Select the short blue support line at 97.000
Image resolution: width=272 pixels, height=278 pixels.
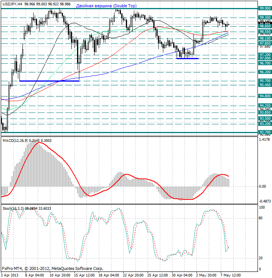pos(188,58)
